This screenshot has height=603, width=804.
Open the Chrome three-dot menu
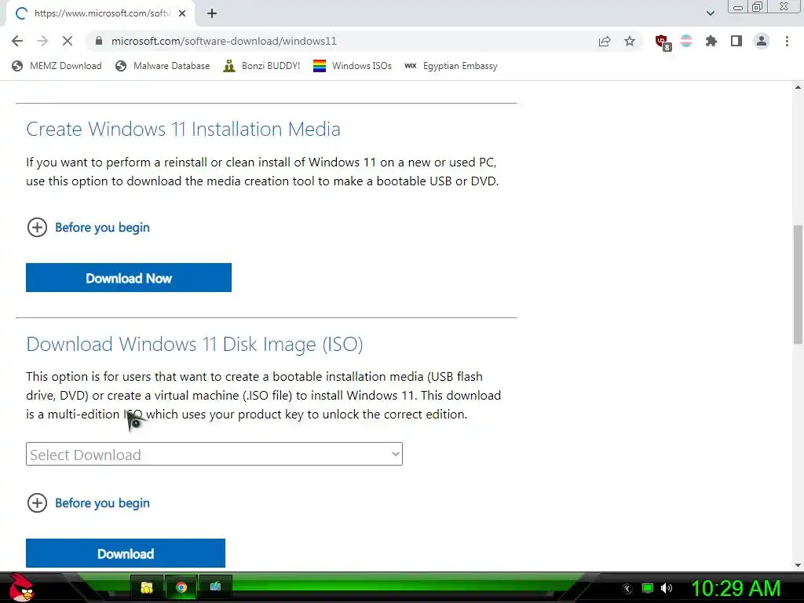pyautogui.click(x=787, y=41)
